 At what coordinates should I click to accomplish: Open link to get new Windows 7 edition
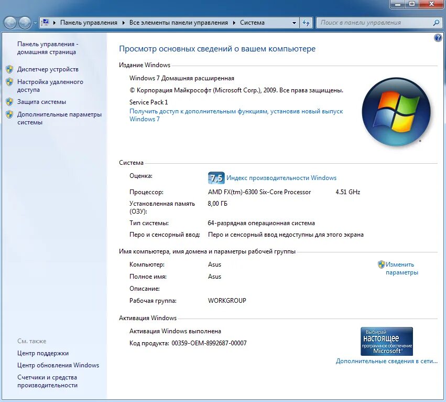tap(236, 115)
